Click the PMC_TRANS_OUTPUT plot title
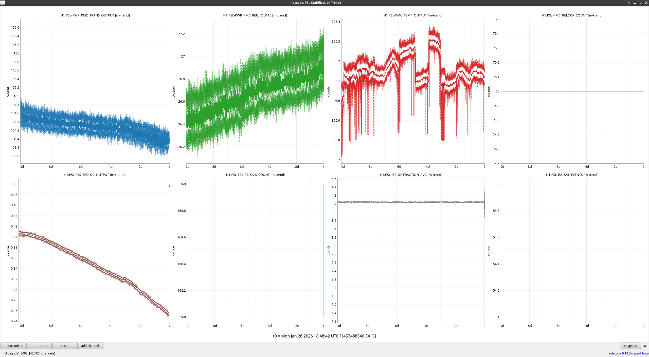This screenshot has height=357, width=649. click(x=95, y=15)
